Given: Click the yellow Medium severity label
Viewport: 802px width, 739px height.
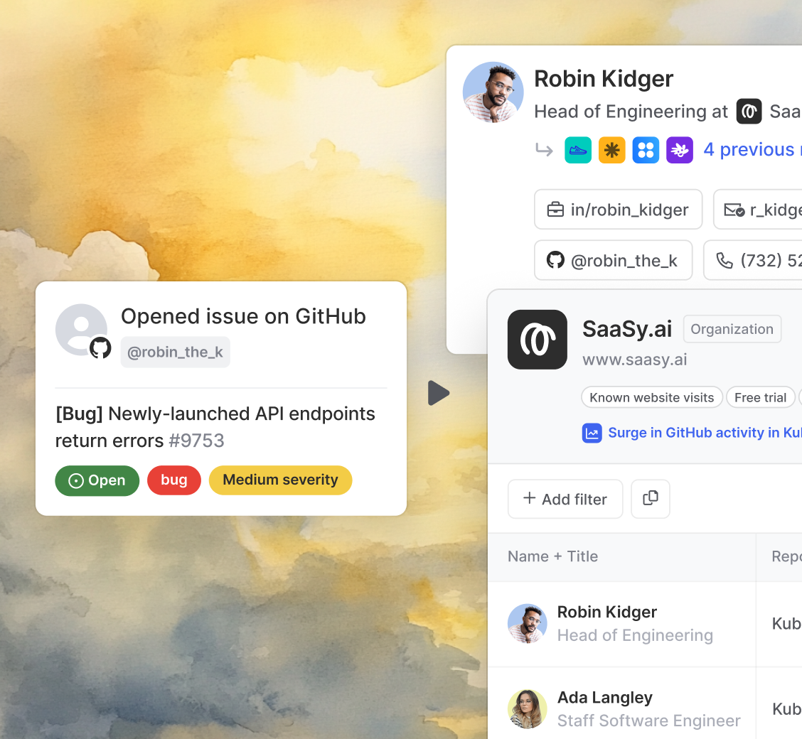Looking at the screenshot, I should click(x=280, y=480).
